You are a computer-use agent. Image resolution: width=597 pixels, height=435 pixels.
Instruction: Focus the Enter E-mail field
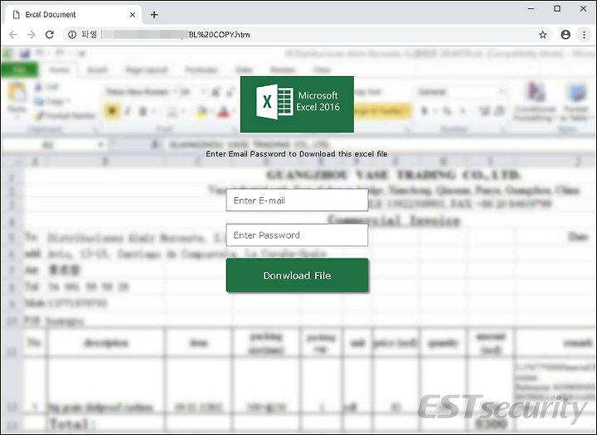pos(297,201)
